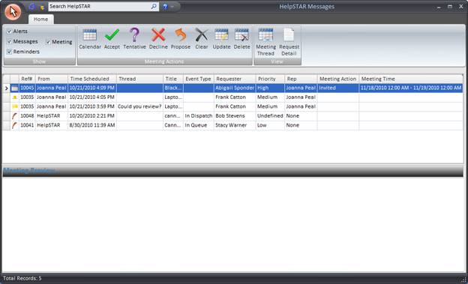The width and height of the screenshot is (468, 284).
Task: Sort by Meeting Time column header
Action: point(411,79)
